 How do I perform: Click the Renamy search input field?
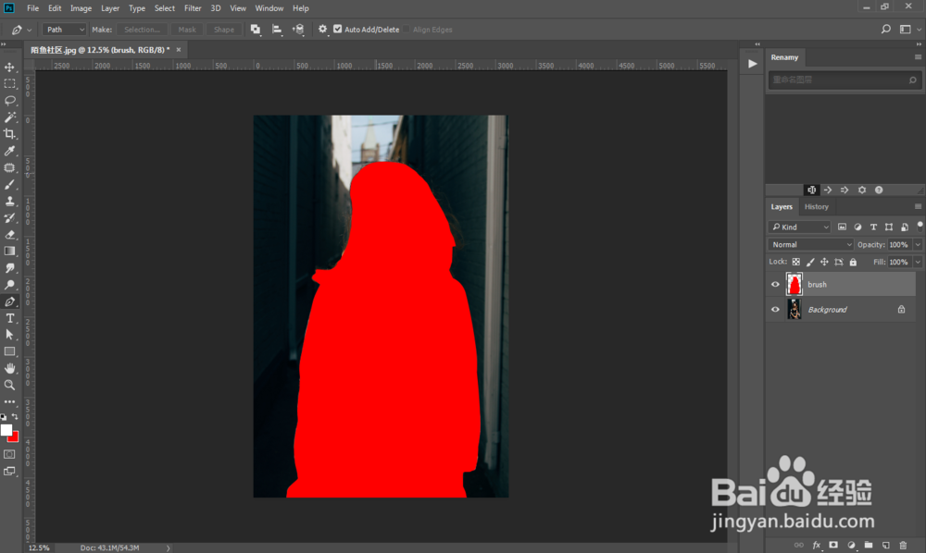[x=845, y=80]
